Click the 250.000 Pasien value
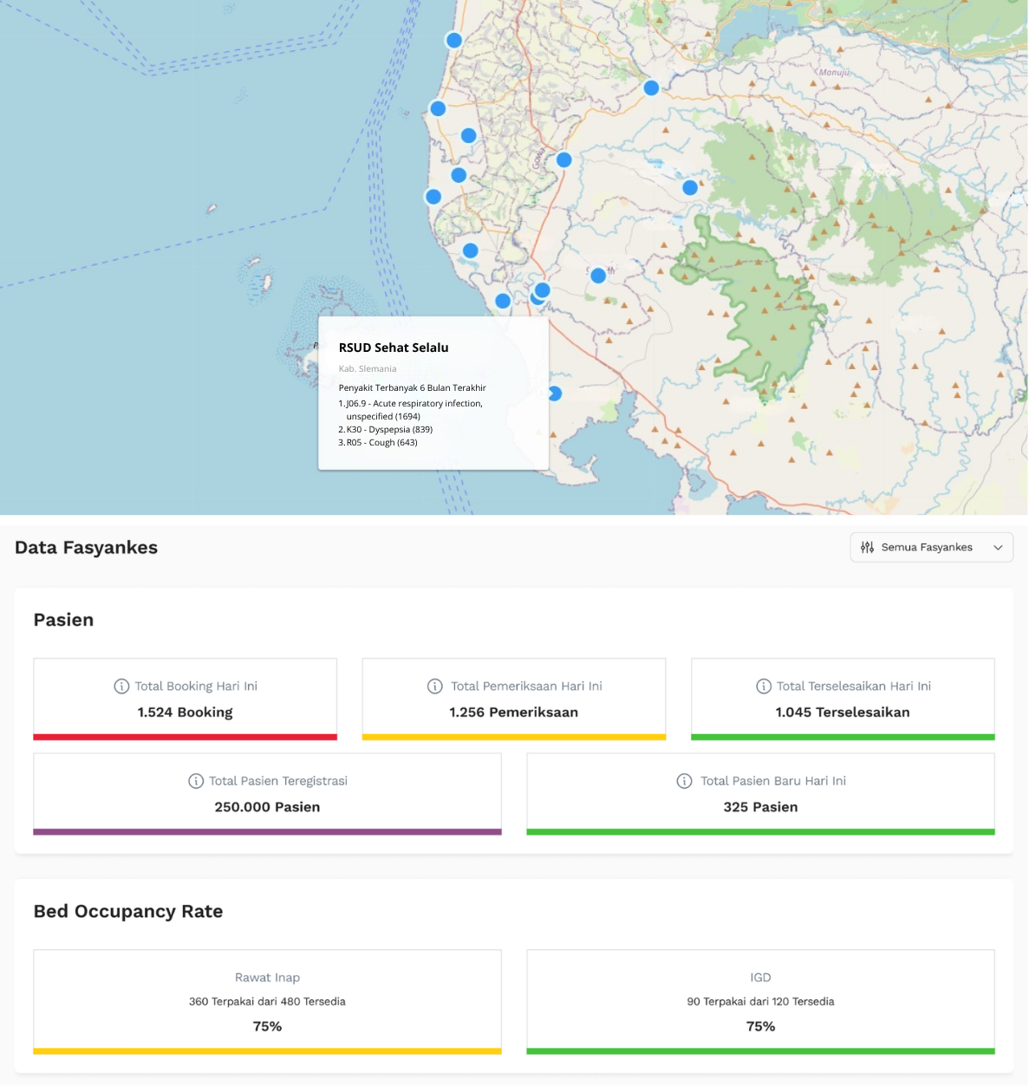Viewport: 1029px width, 1086px height. tap(268, 807)
